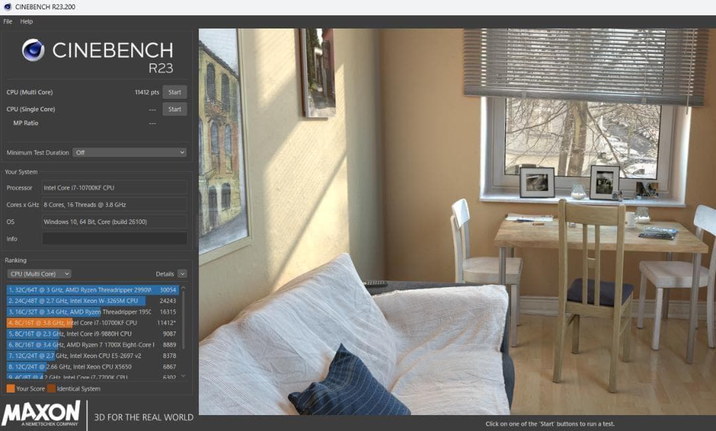The image size is (716, 431).
Task: Select the Intel Xeon E5-2697 v2 entry
Action: (93, 355)
